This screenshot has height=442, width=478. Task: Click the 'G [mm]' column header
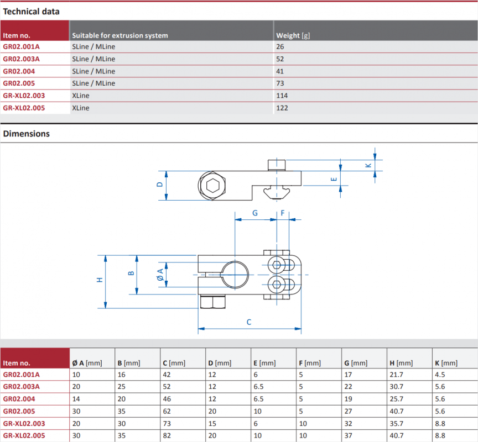356,363
